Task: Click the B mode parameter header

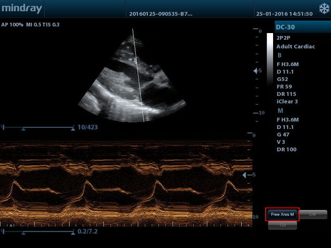Action: (280, 55)
